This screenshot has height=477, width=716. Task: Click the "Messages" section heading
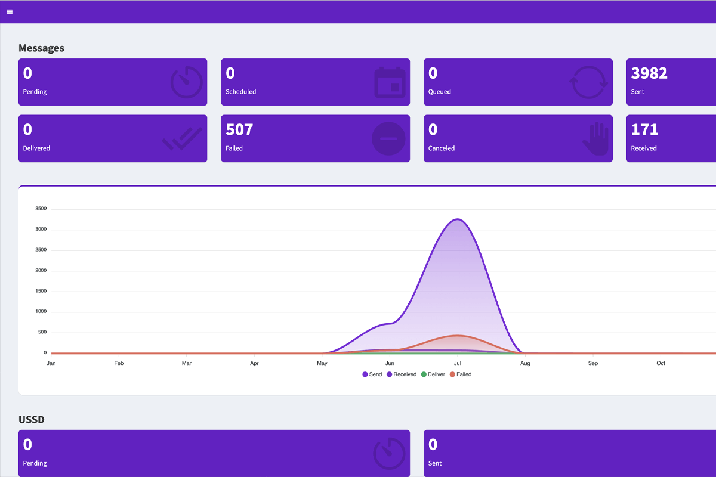tap(41, 48)
